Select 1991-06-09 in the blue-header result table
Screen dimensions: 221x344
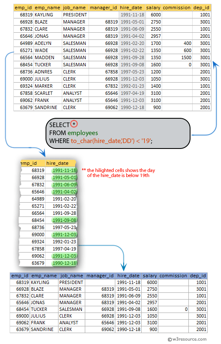click(129, 296)
